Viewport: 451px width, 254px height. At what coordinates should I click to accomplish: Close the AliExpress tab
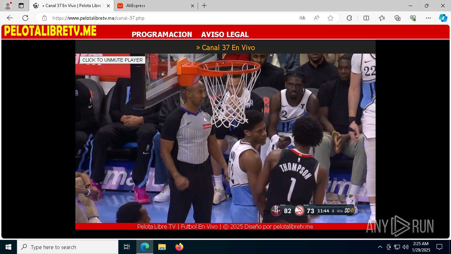pyautogui.click(x=192, y=6)
